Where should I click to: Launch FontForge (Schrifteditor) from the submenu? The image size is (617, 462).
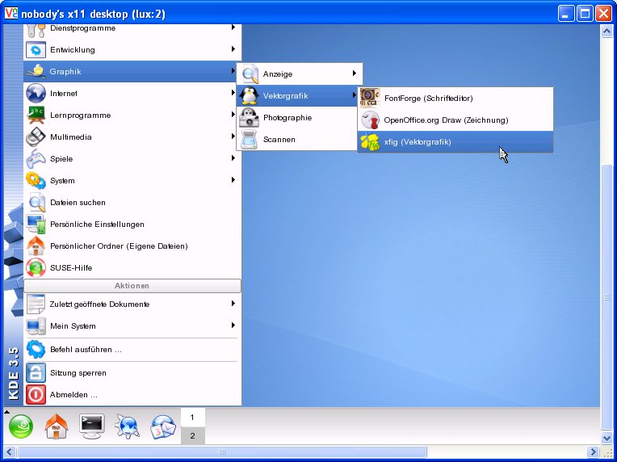pos(455,99)
